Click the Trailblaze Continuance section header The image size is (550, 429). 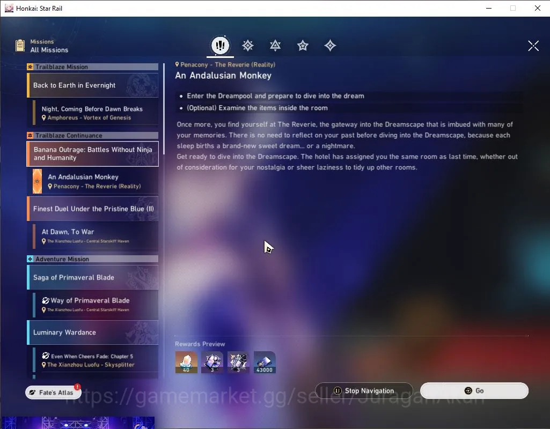tap(93, 135)
